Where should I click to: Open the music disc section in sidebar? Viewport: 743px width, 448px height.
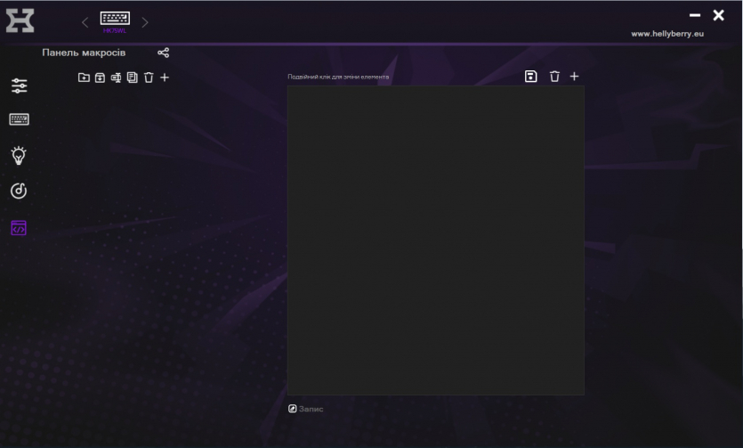tap(19, 191)
